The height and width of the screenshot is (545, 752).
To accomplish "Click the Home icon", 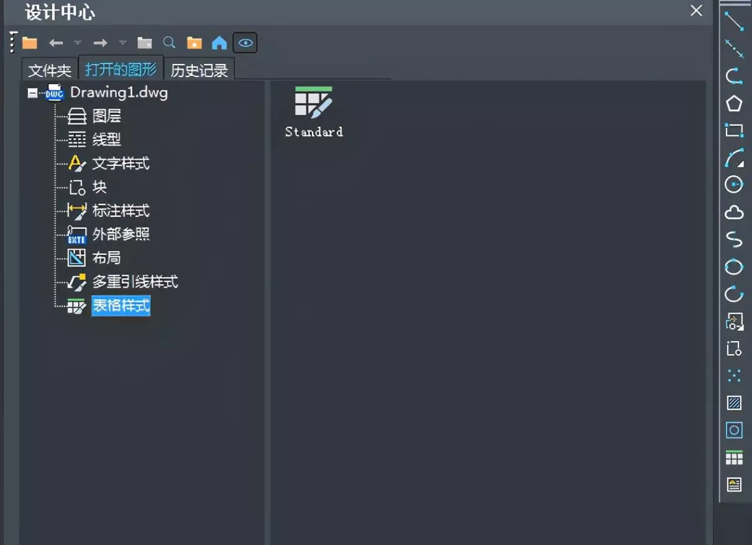I will pos(219,43).
